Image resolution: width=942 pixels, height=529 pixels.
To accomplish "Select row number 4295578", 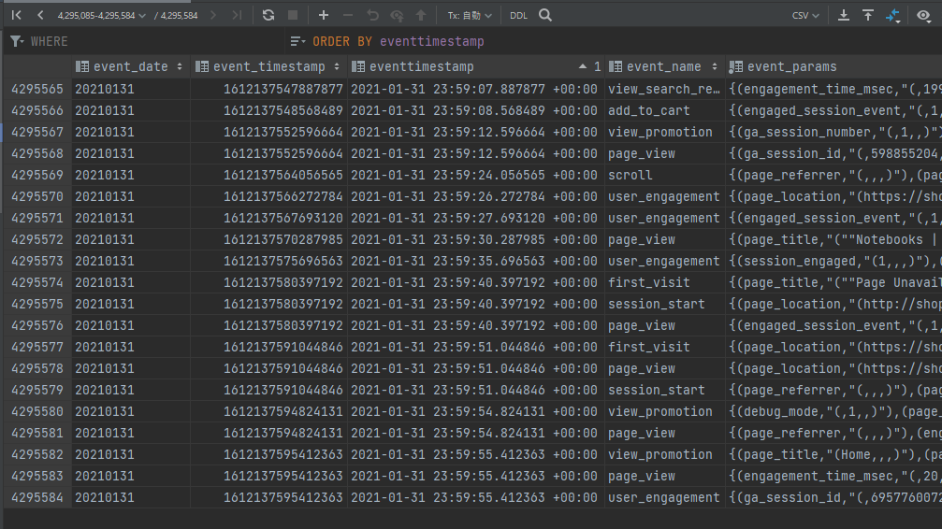I will pyautogui.click(x=37, y=368).
